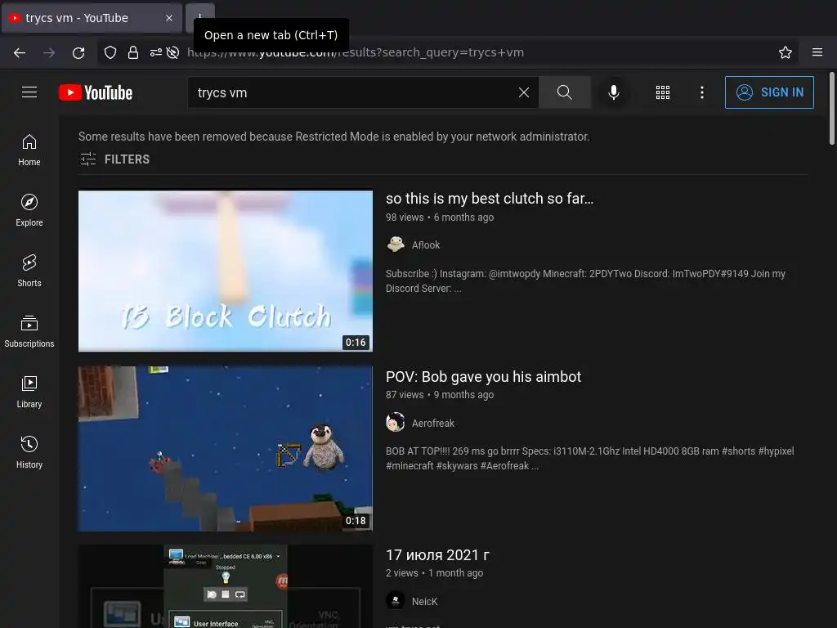The height and width of the screenshot is (628, 837).
Task: Play the 15 Block Clutch video thumbnail
Action: [226, 271]
